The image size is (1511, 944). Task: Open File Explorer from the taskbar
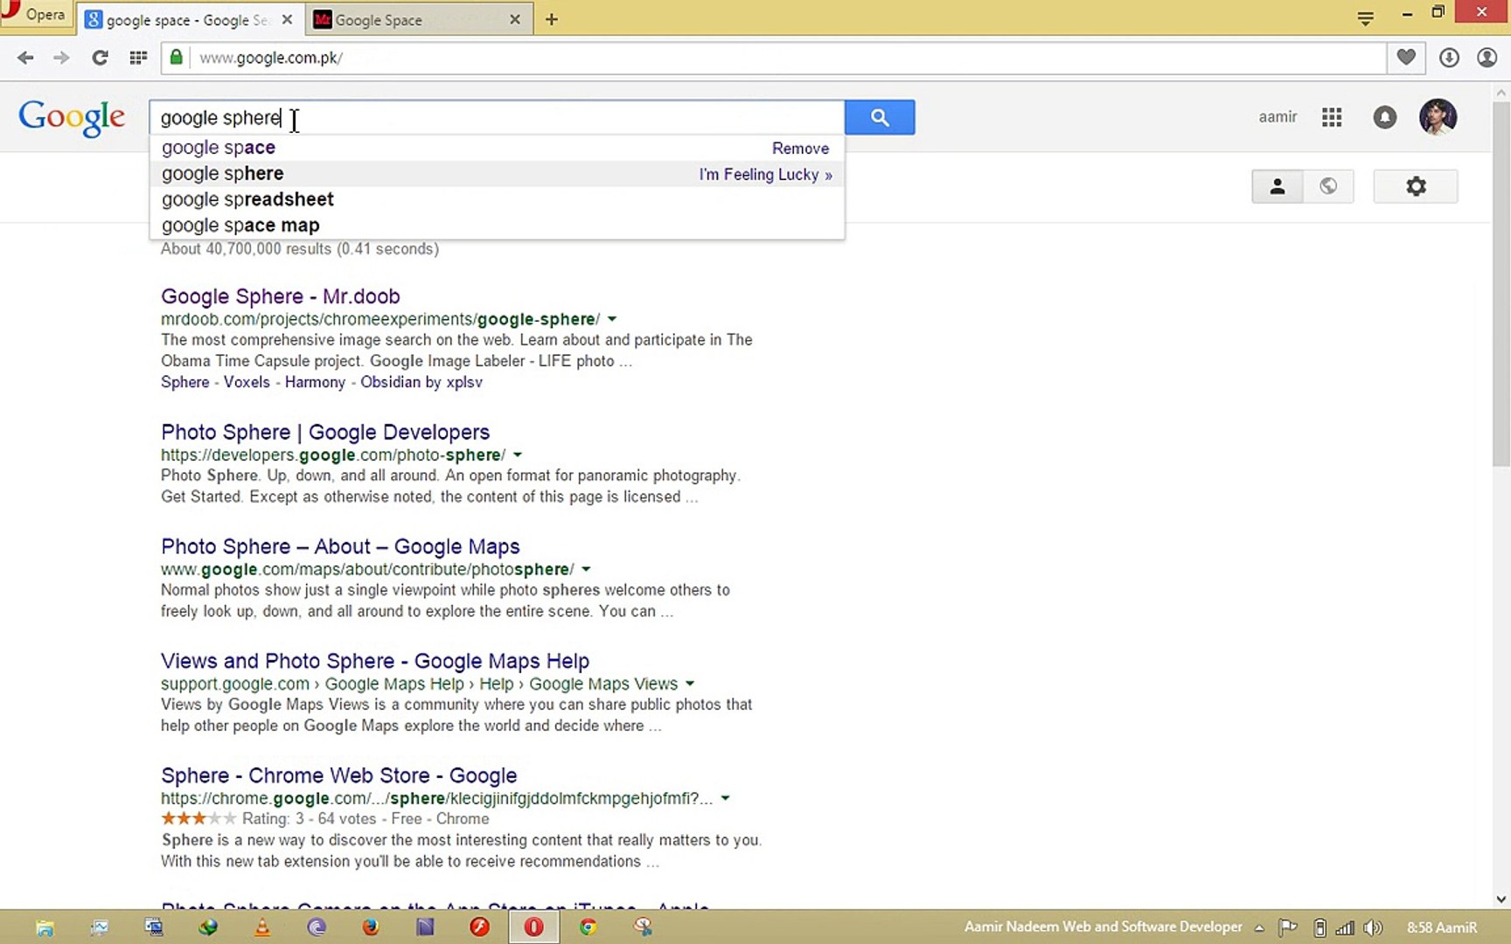tap(45, 927)
